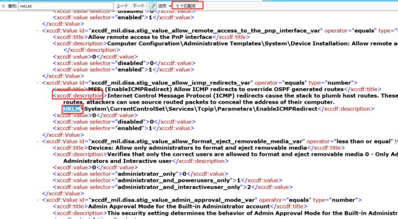Collapse the admin_approval_mode_var Value node
The width and height of the screenshot is (398, 219).
[x=38, y=200]
